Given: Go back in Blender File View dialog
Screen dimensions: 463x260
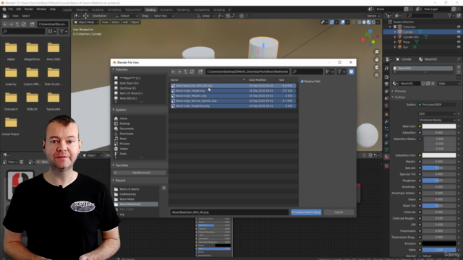Looking at the screenshot, I should 174,71.
